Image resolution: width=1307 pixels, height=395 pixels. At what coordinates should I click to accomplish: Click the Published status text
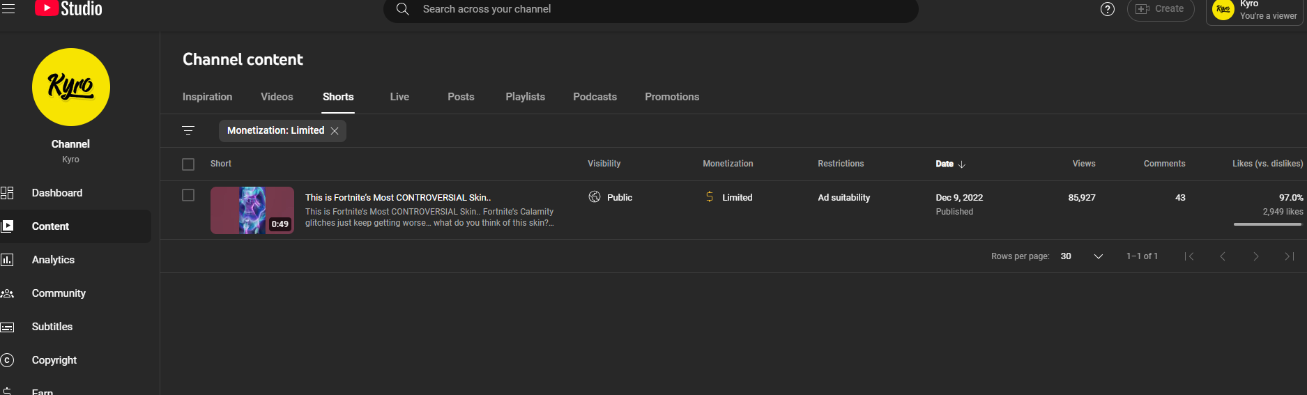(x=954, y=212)
